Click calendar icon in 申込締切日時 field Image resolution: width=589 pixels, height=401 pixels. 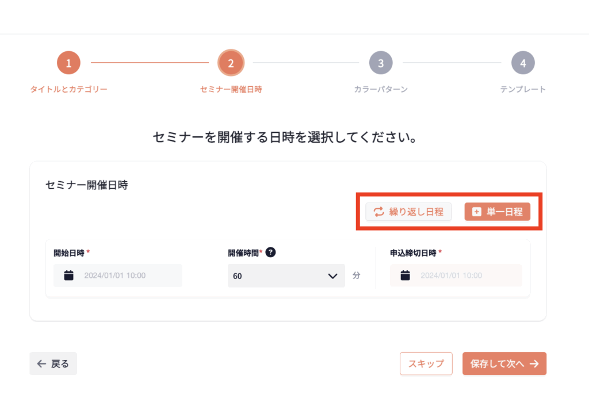tap(406, 276)
